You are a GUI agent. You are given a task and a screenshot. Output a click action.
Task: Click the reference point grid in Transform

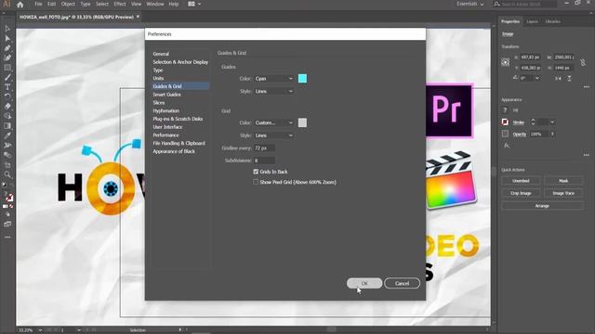pos(506,62)
